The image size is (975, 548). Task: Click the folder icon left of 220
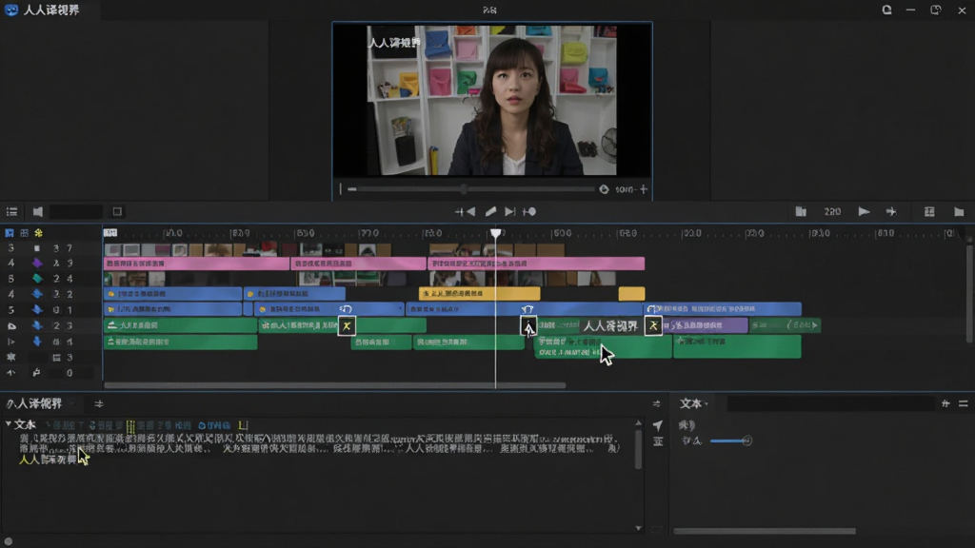pyautogui.click(x=801, y=212)
